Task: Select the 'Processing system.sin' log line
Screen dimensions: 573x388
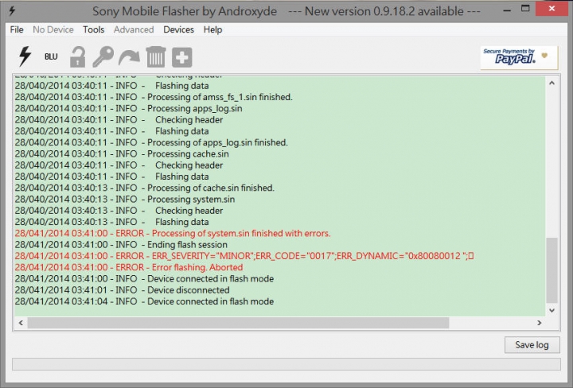Action: click(125, 200)
